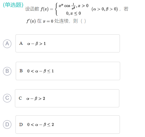
Task: Click the piecewise x^α cos formula
Action: (x=72, y=9)
